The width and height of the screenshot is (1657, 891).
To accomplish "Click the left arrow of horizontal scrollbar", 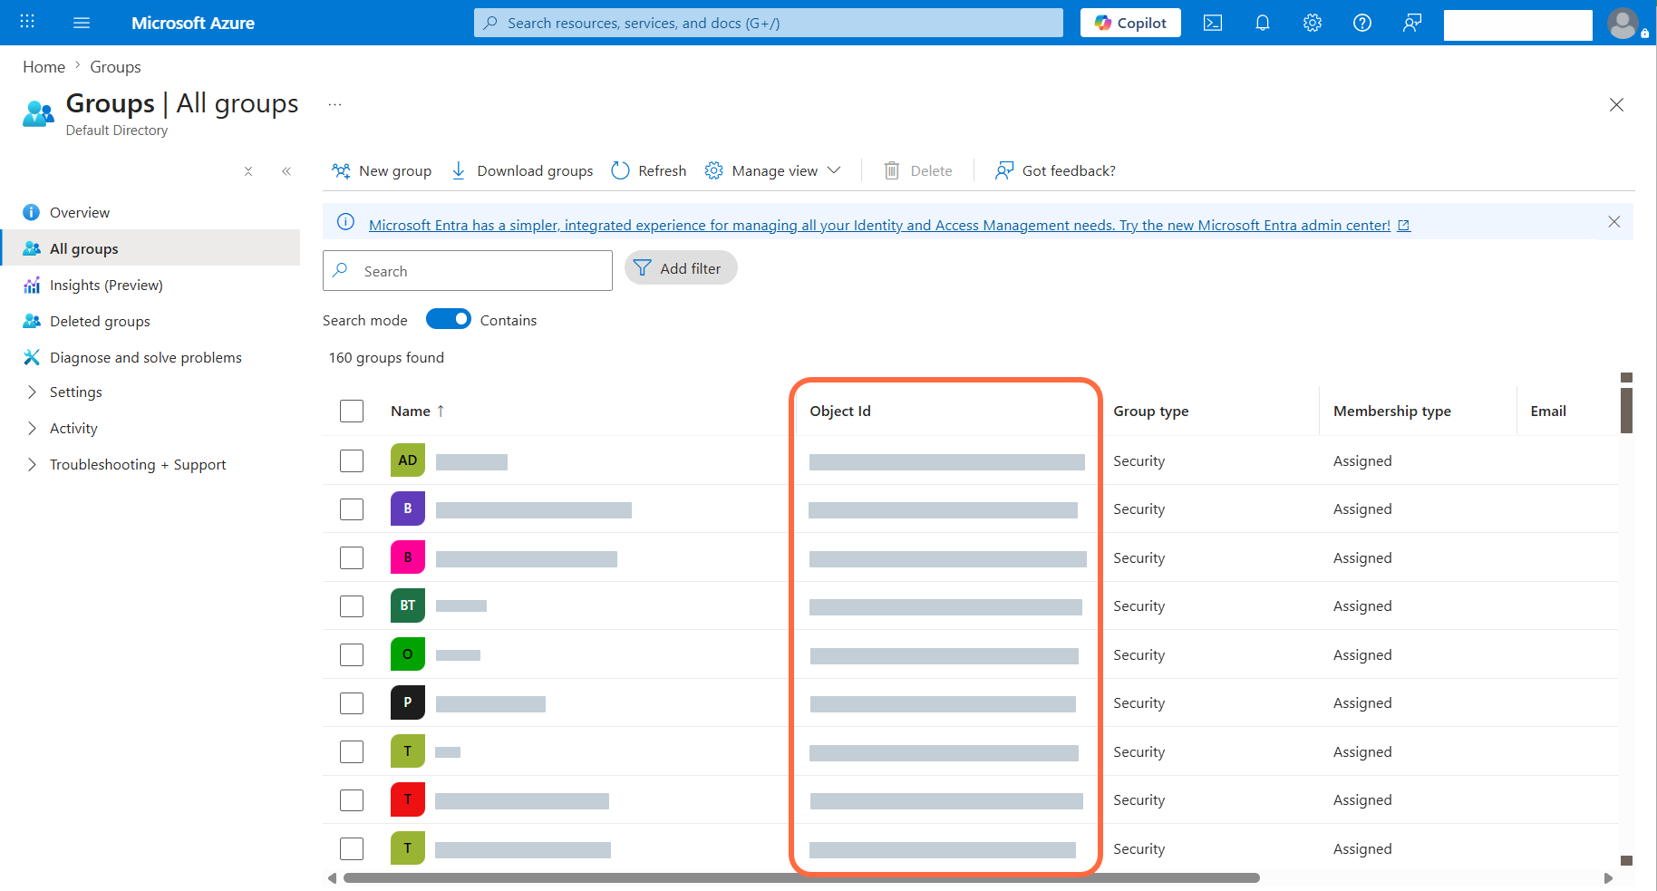I will [332, 877].
